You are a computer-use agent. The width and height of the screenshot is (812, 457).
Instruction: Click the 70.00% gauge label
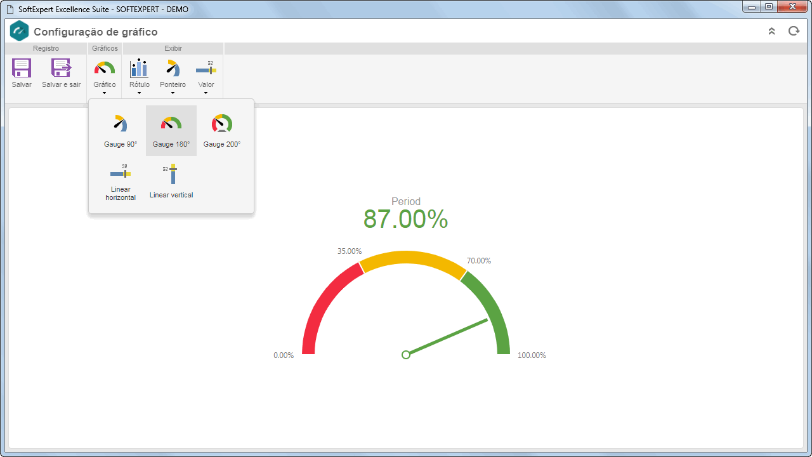(479, 261)
